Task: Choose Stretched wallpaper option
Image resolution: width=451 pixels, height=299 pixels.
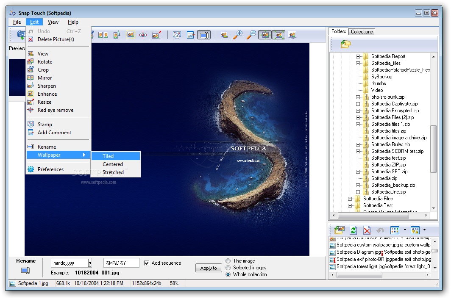Action: pos(116,172)
